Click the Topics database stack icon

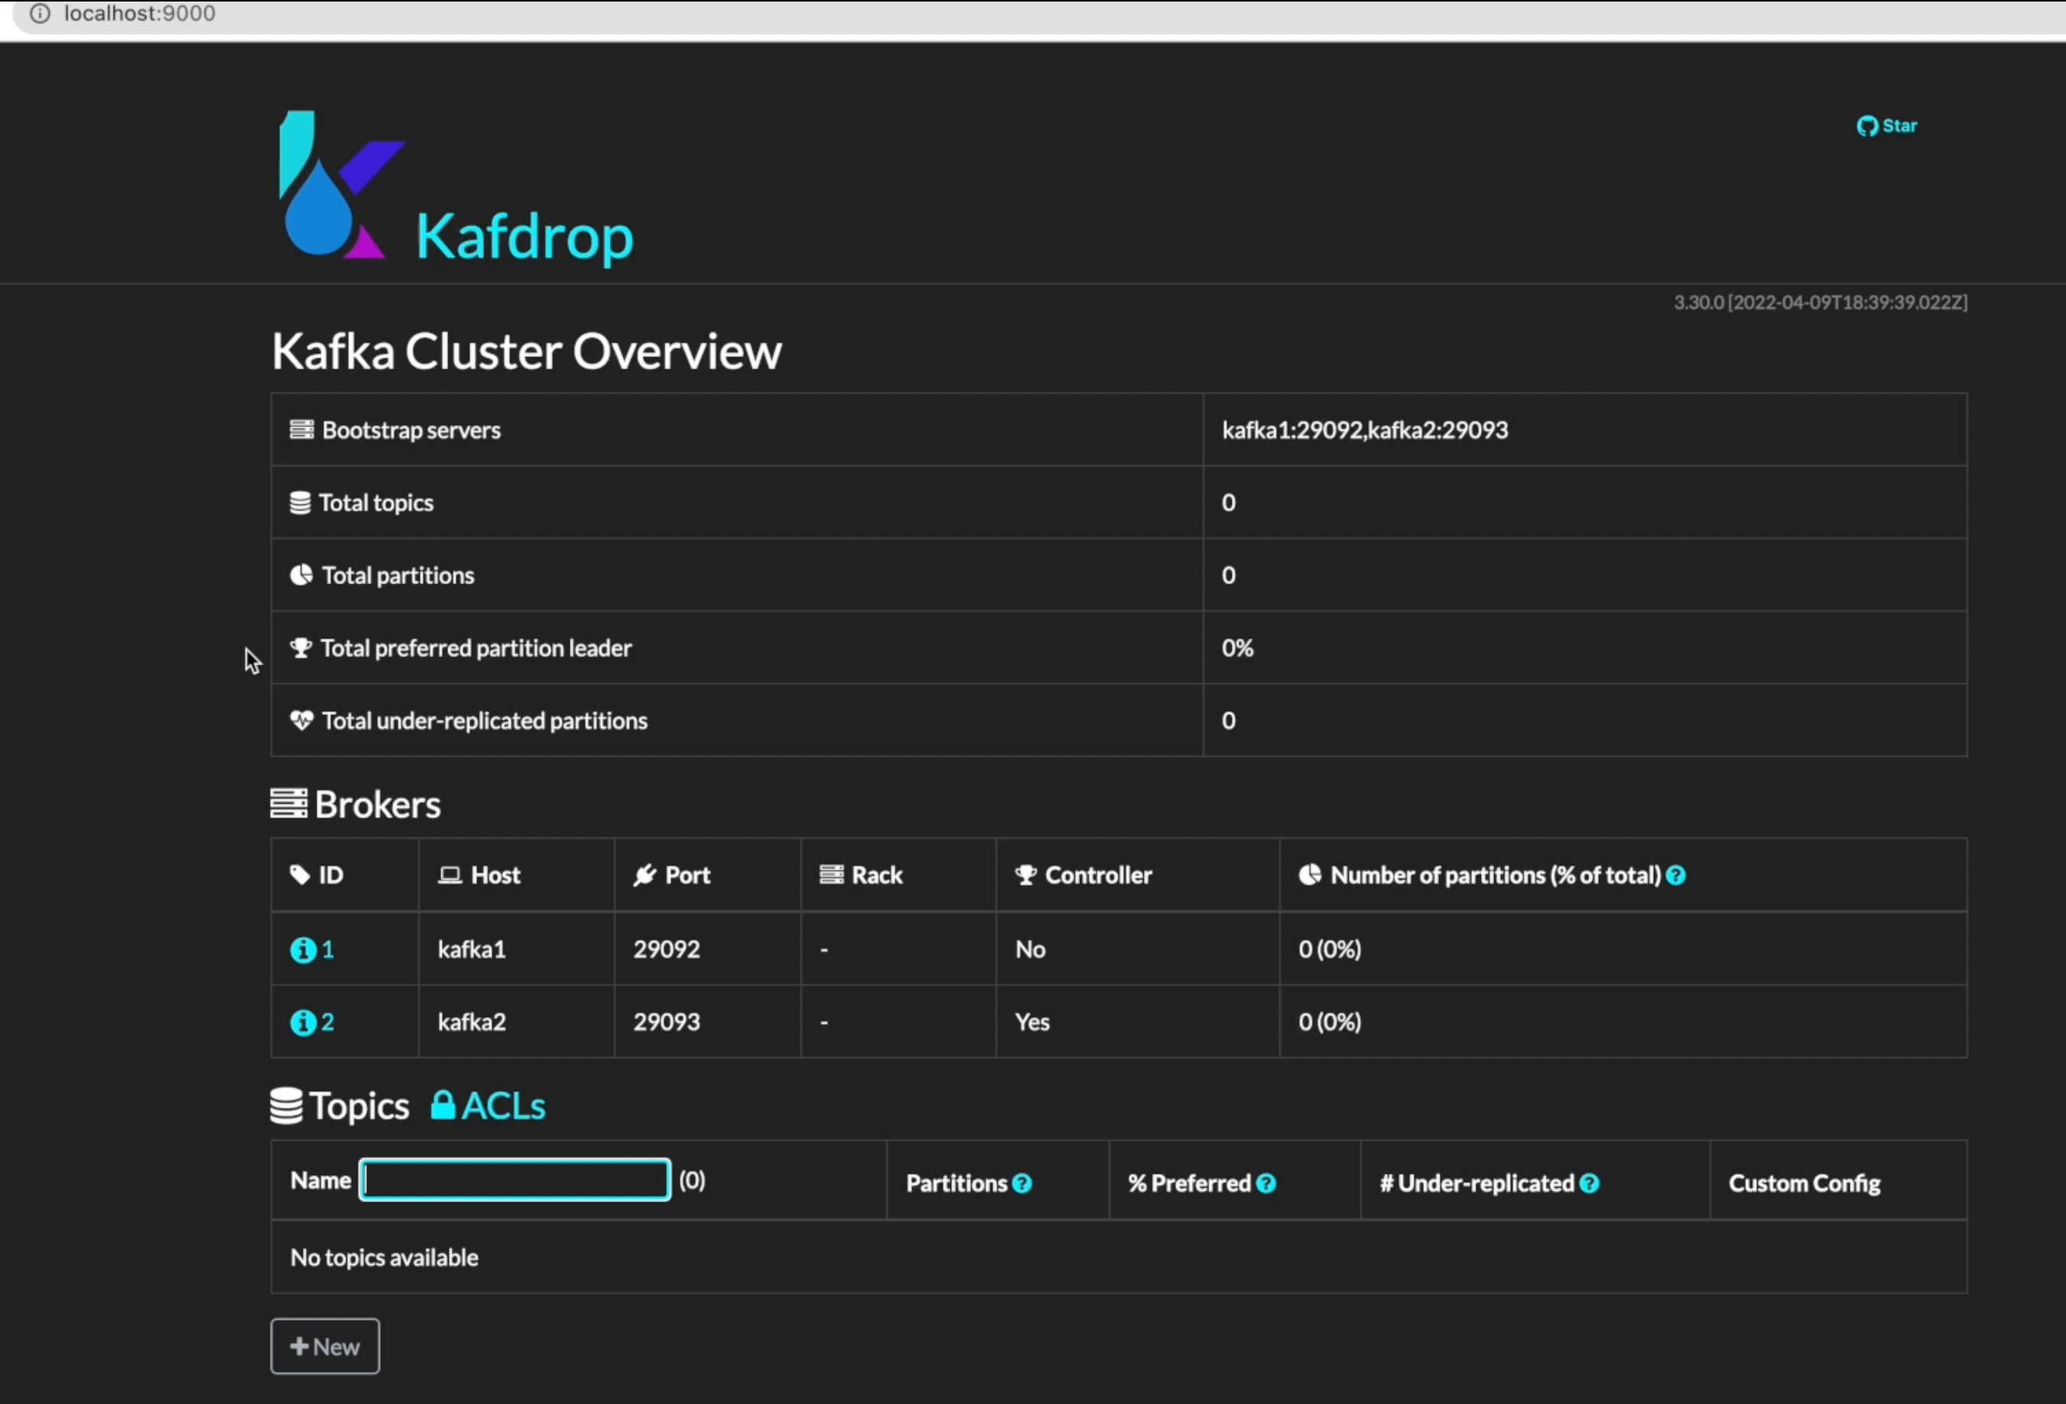pos(286,1106)
